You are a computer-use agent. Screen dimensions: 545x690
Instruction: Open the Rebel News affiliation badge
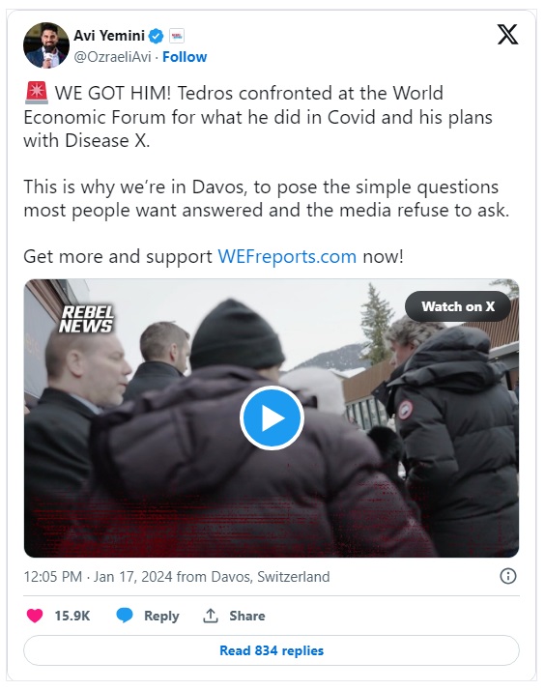point(177,36)
